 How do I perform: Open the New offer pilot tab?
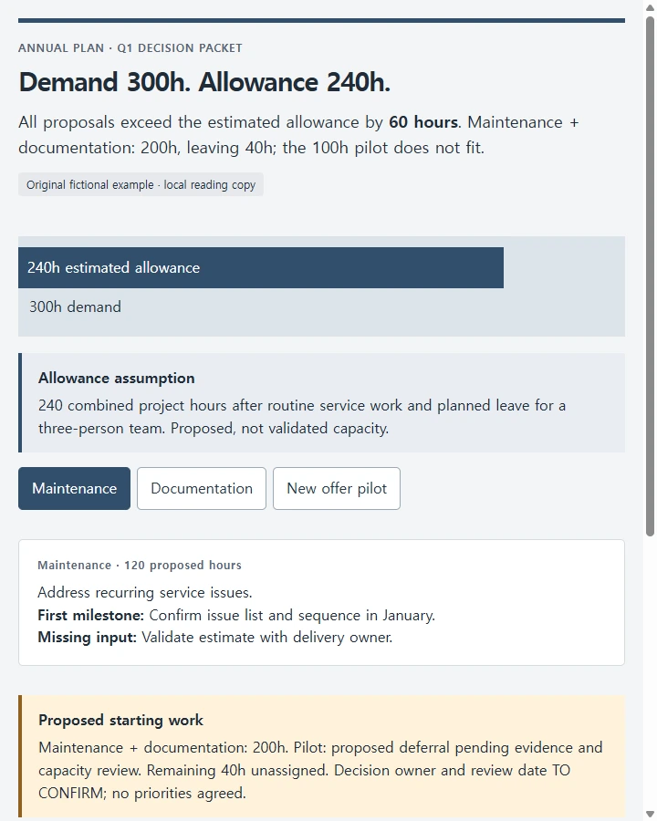point(337,489)
